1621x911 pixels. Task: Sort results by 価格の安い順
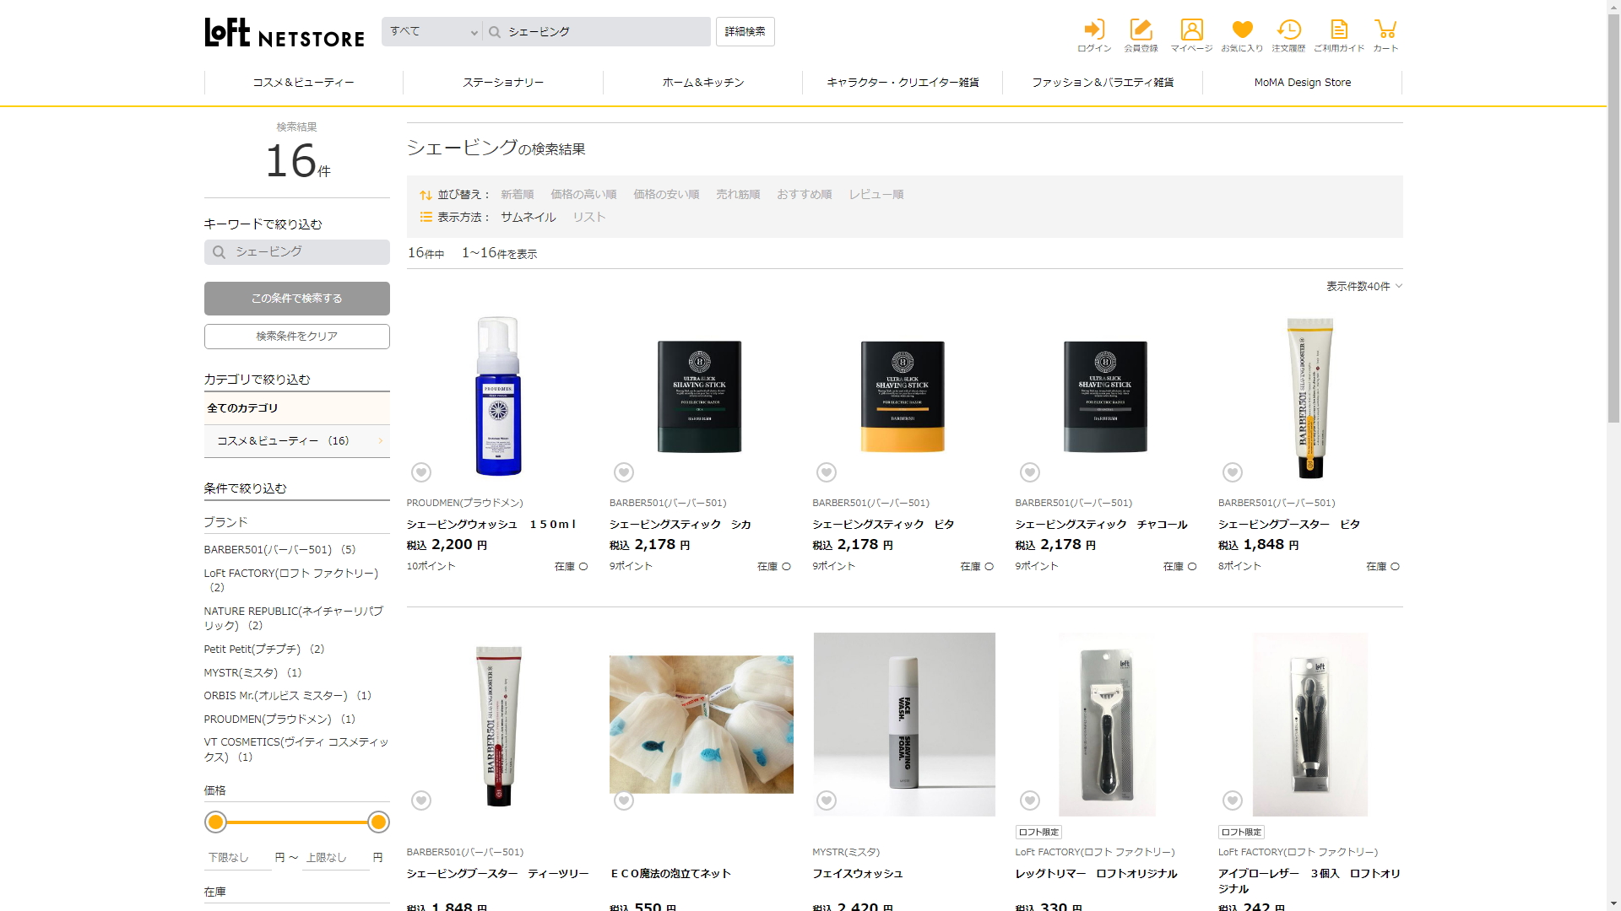(666, 195)
